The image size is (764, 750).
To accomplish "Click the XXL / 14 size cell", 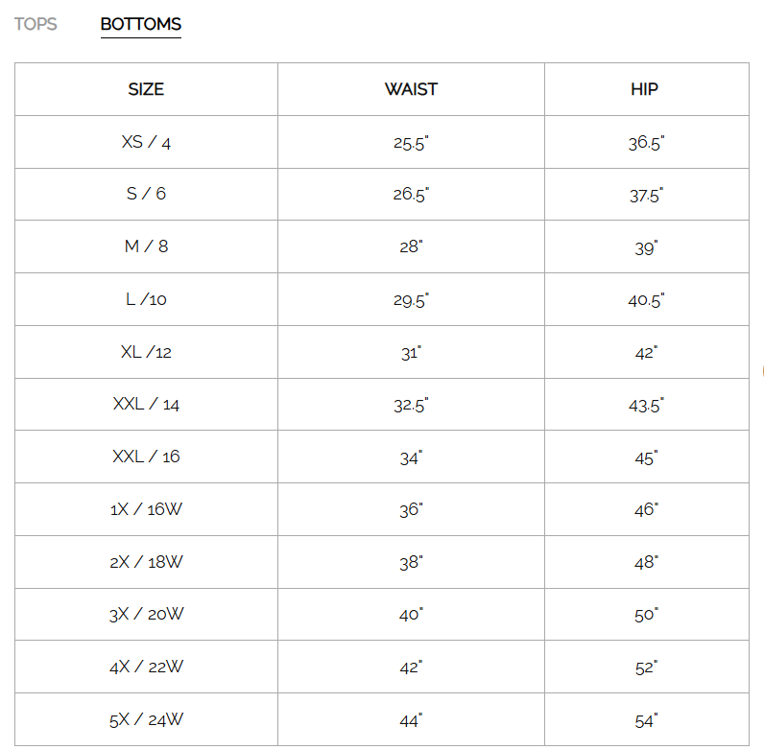I will [x=146, y=404].
